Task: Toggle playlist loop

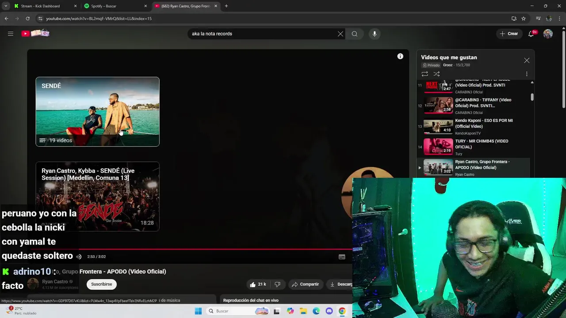Action: point(424,74)
